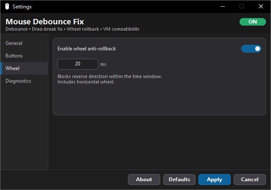Apply the current settings
The image size is (271, 190).
point(214,180)
